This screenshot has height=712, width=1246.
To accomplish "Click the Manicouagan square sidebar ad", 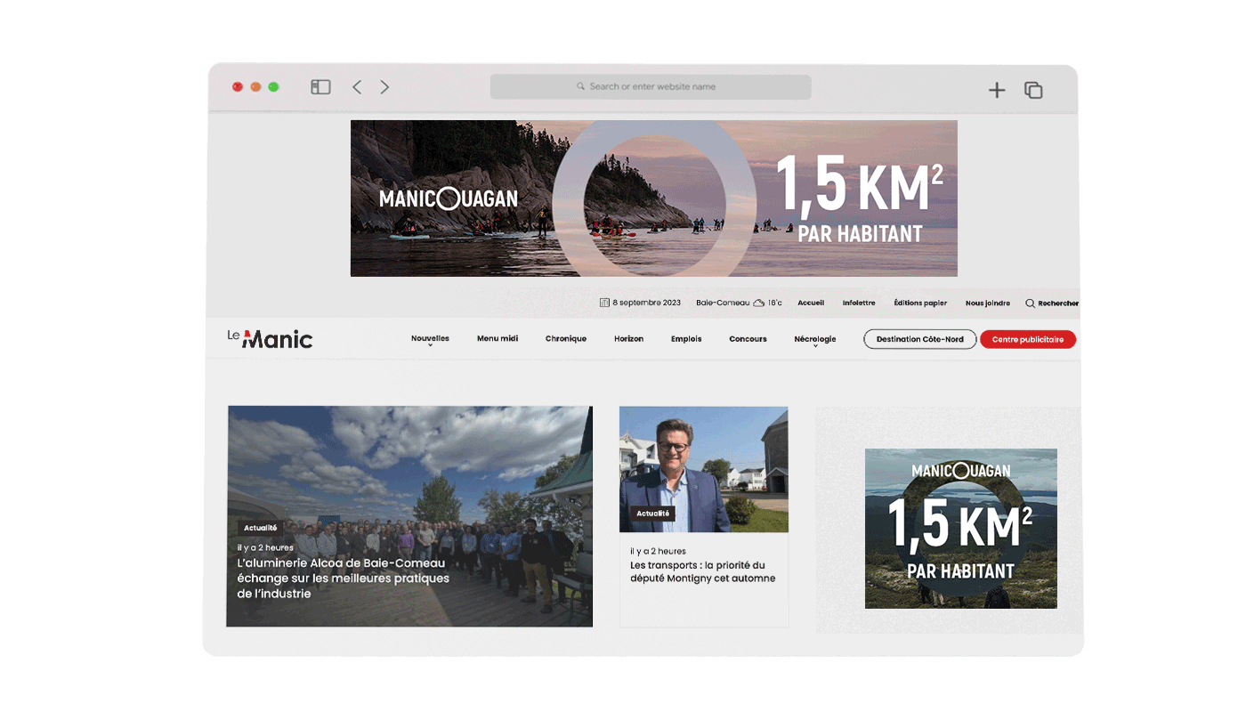I will click(x=961, y=529).
